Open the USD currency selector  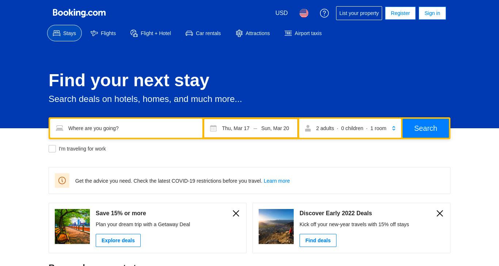coord(282,13)
